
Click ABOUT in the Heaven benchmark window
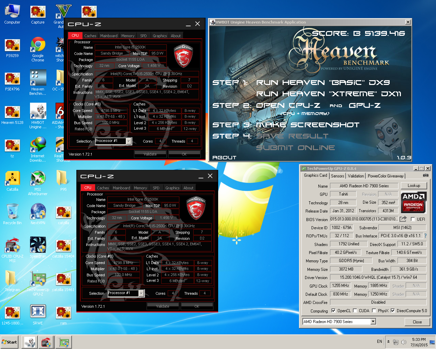(x=224, y=158)
